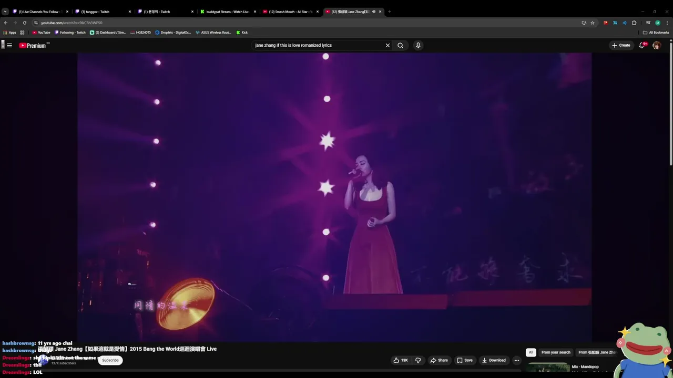
Task: Open the Mix - Mandopop thumbnail
Action: point(548,367)
